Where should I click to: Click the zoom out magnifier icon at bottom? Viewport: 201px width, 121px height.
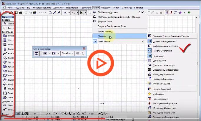[x=69, y=114]
